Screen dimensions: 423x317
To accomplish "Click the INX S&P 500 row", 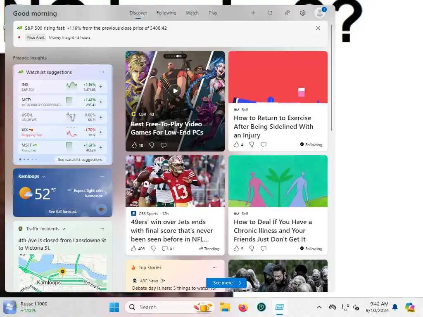I will point(62,87).
